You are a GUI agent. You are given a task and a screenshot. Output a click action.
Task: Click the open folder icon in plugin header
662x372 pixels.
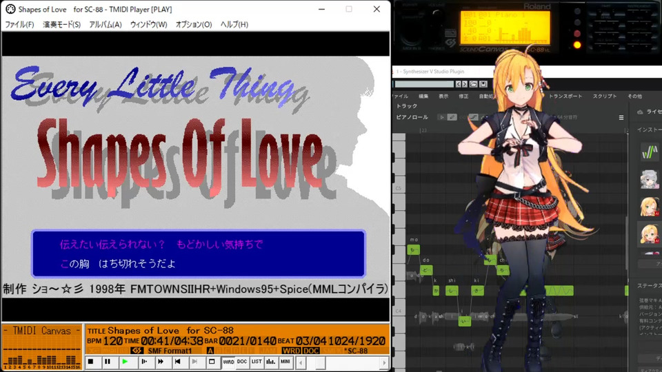click(x=474, y=84)
